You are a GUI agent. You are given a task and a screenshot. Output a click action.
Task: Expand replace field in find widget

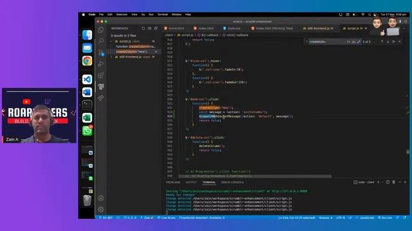click(306, 42)
